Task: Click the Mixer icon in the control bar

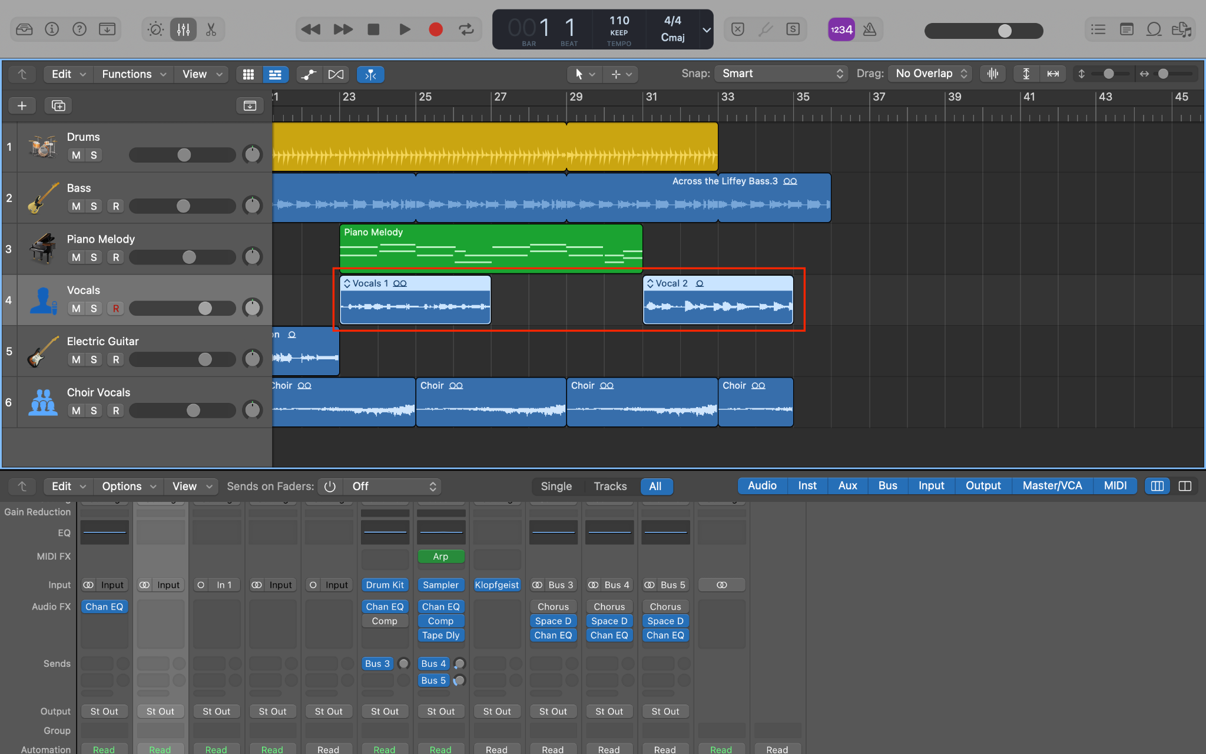Action: tap(183, 29)
